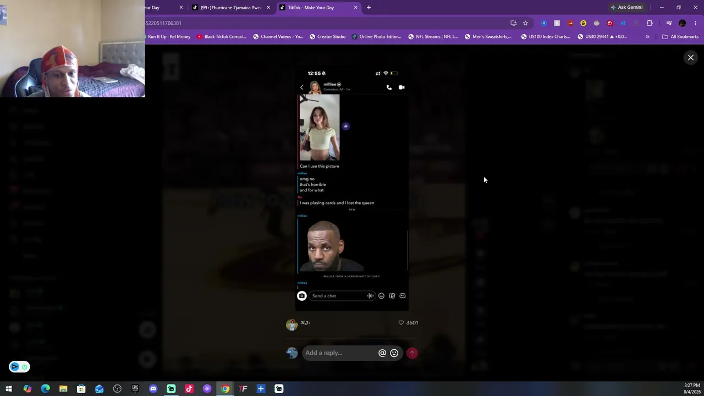The image size is (704, 396).
Task: Close the enlarged comment image viewer
Action: coord(691,58)
